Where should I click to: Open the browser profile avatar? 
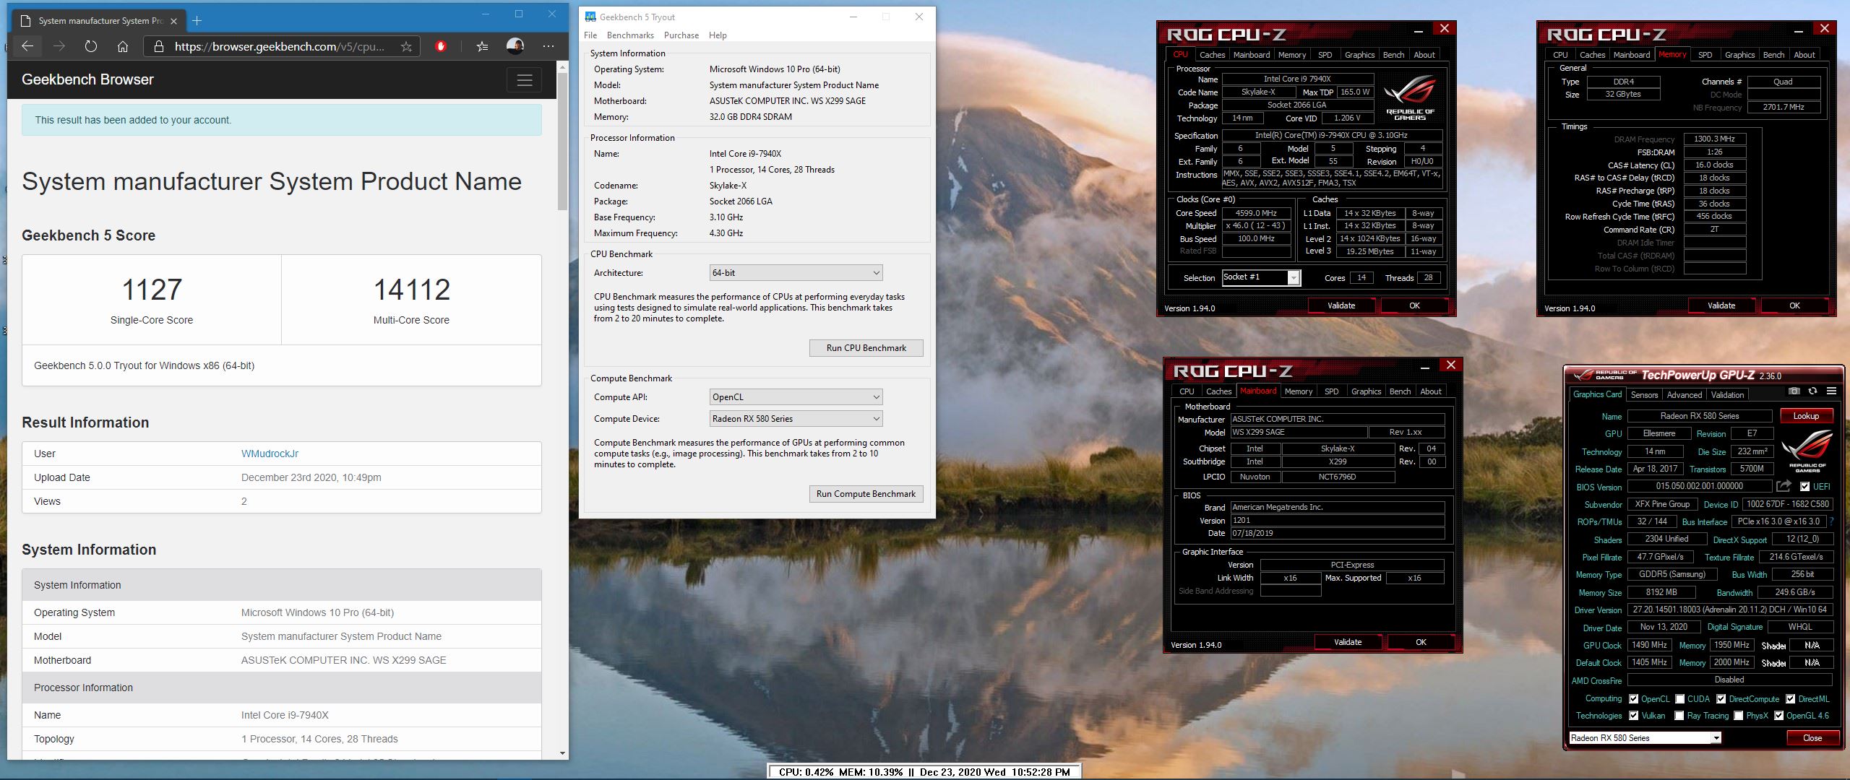click(x=515, y=46)
